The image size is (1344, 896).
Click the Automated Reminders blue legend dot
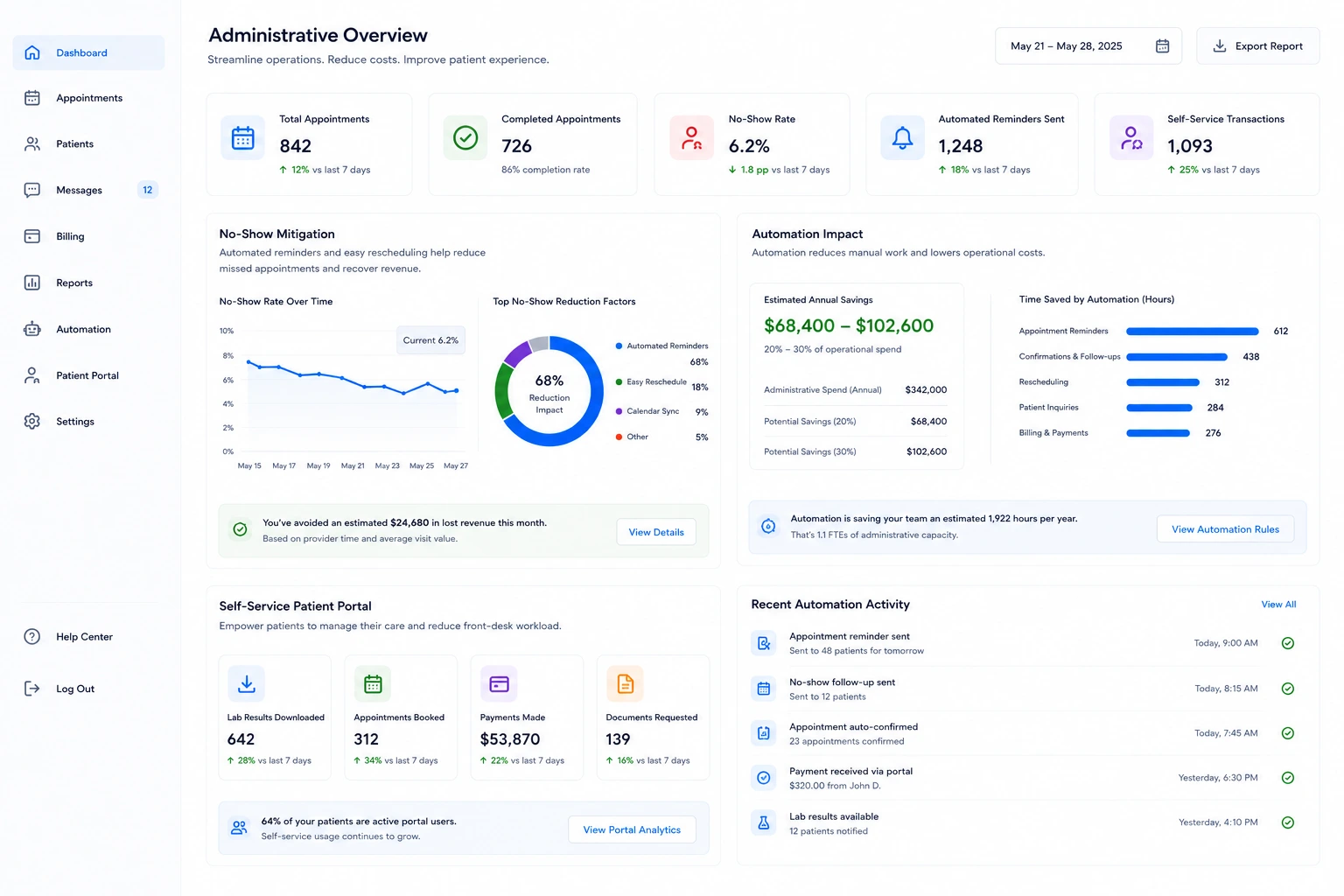pyautogui.click(x=619, y=346)
